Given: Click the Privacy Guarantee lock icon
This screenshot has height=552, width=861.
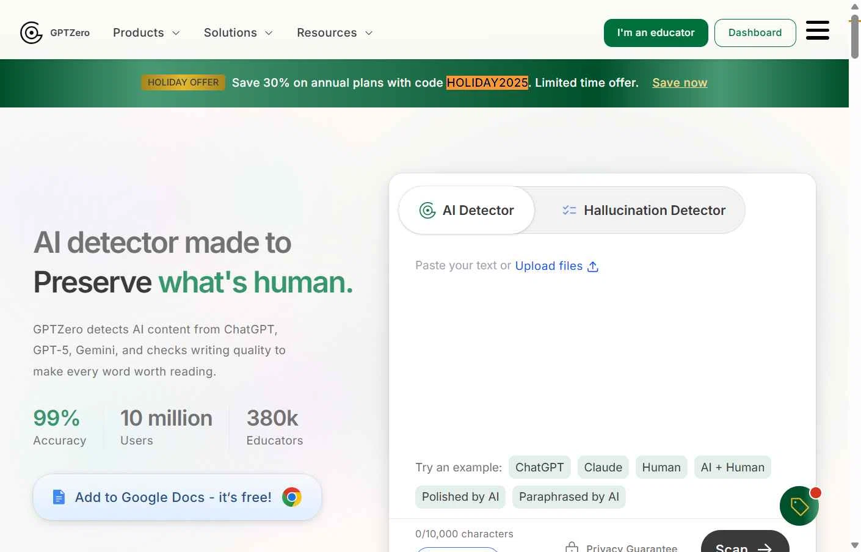Looking at the screenshot, I should (572, 548).
